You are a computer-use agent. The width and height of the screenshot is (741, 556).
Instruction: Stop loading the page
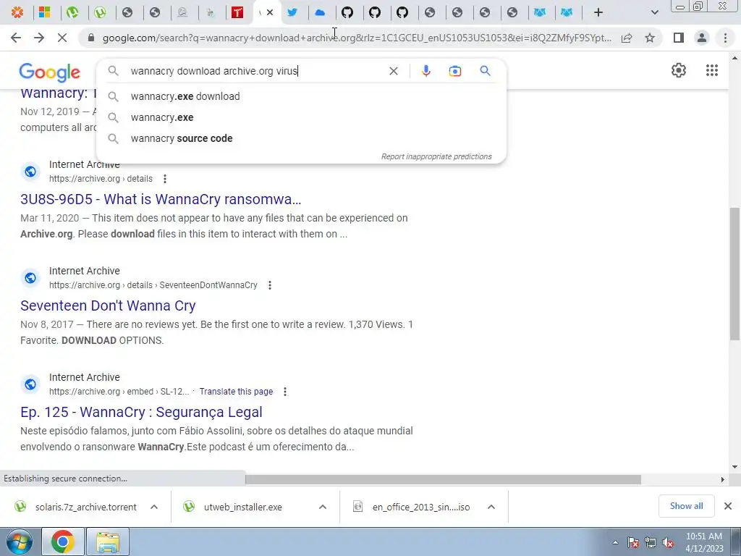tap(62, 38)
